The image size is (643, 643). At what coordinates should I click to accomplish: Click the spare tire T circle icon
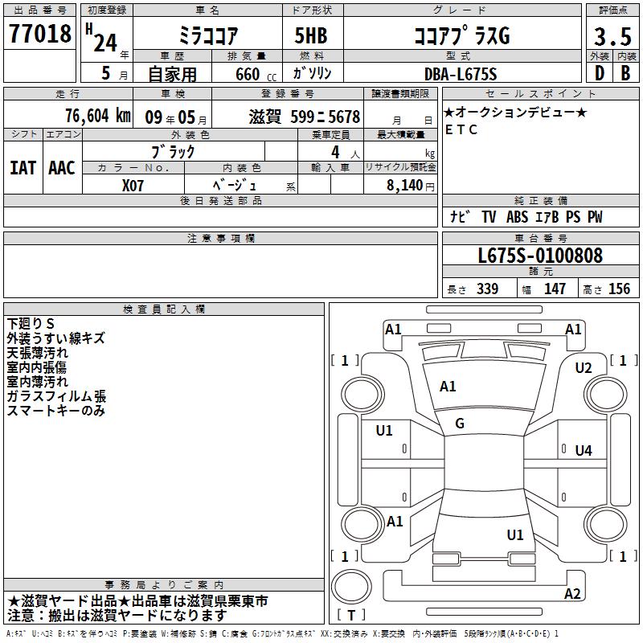coord(351,586)
